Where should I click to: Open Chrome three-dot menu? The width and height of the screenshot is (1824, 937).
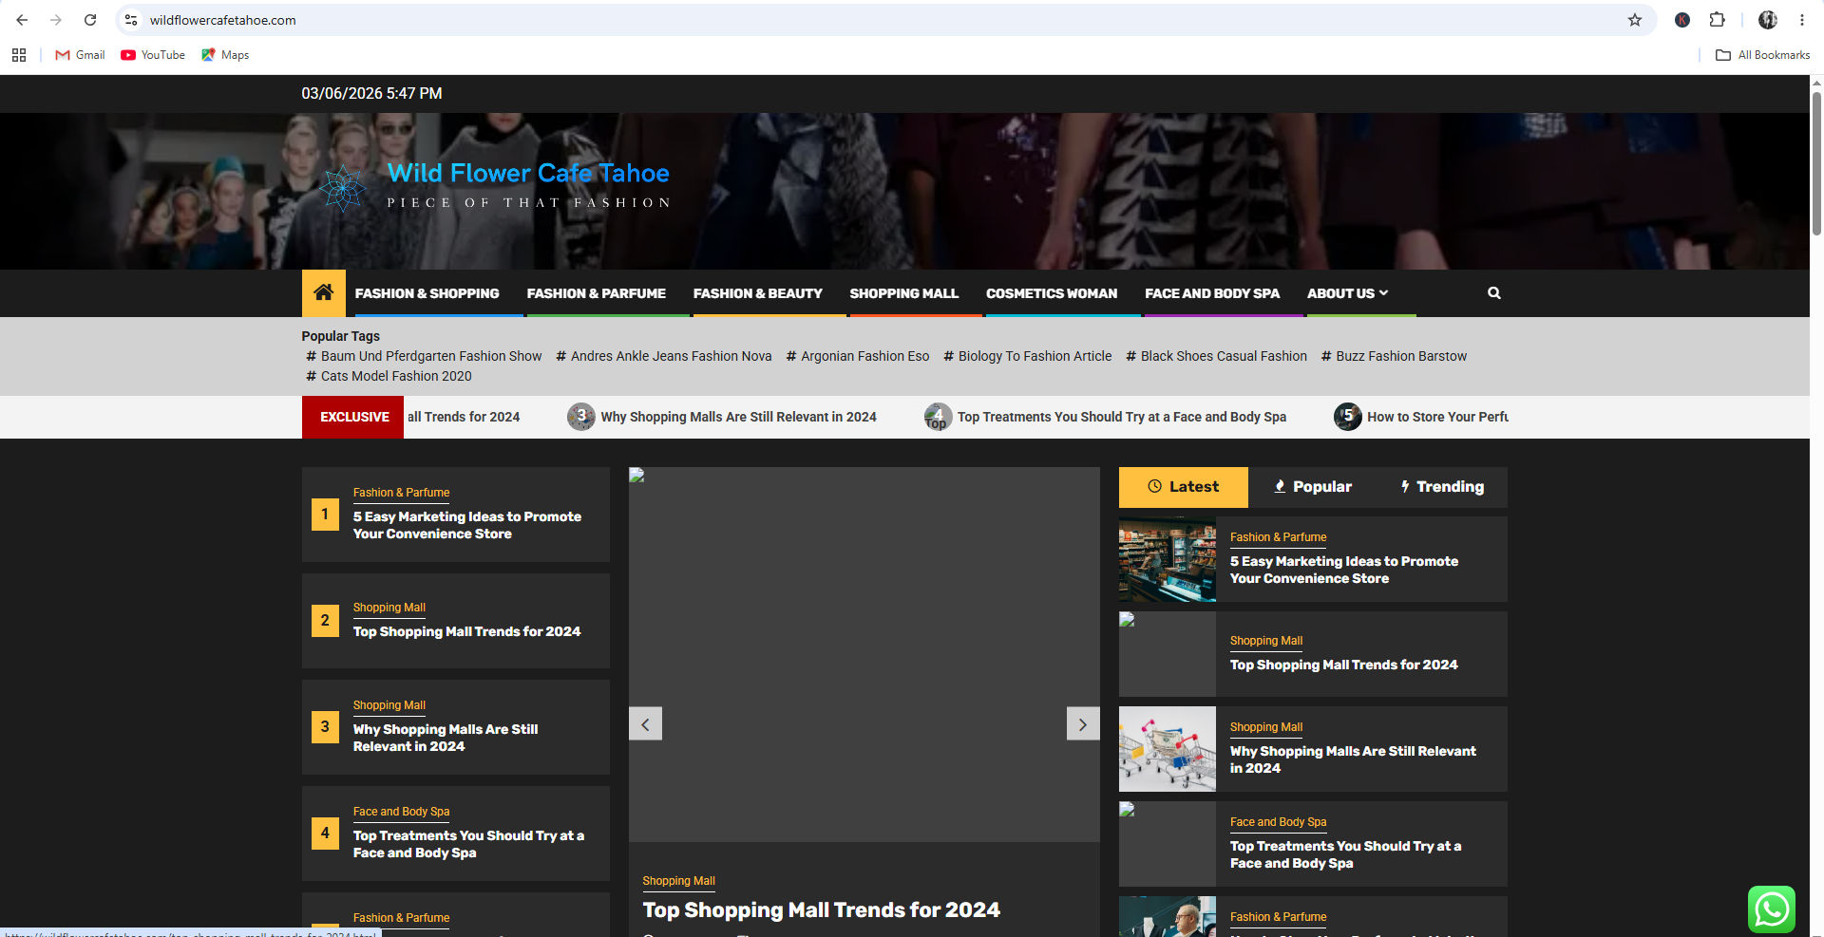point(1802,20)
